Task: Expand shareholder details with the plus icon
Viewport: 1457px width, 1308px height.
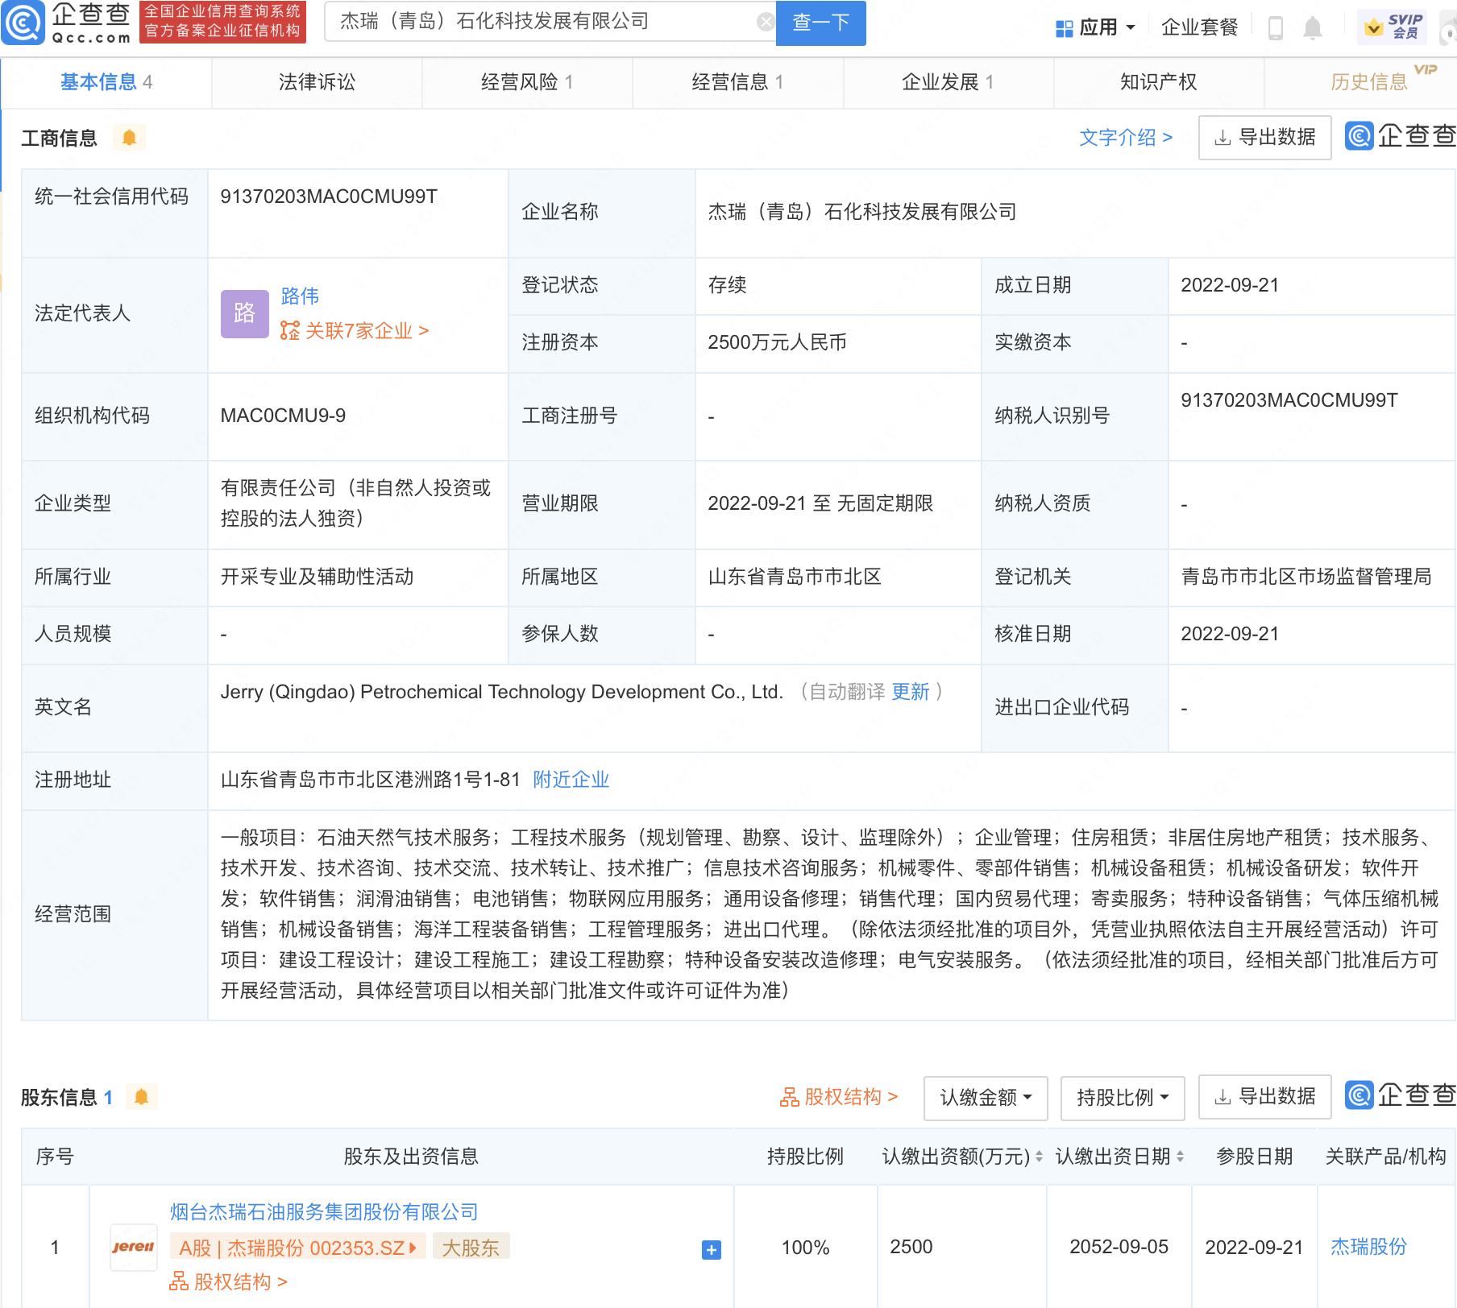Action: pyautogui.click(x=712, y=1250)
